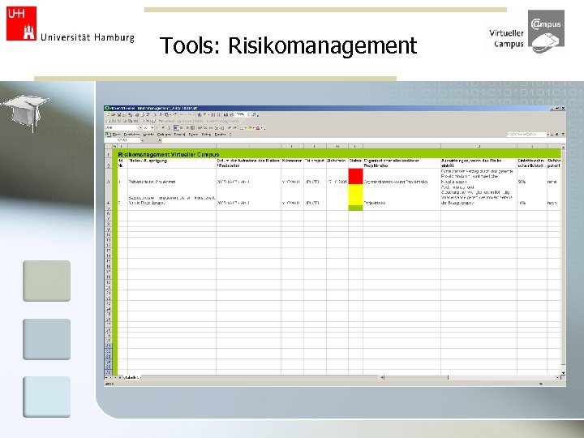Open the Ansicht menu

[x=148, y=135]
